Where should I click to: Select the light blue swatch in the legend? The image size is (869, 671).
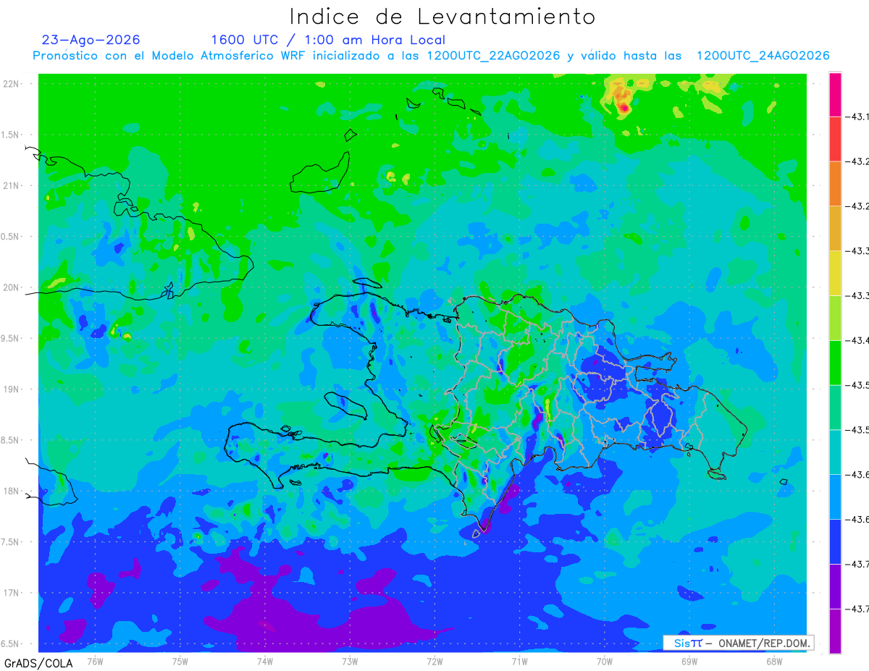835,497
